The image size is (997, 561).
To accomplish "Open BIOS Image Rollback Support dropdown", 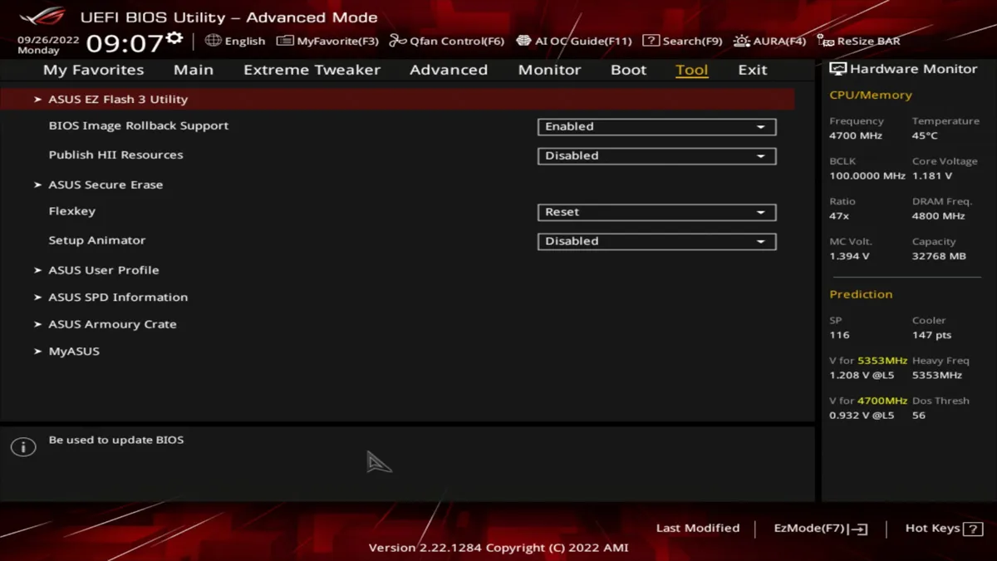I will [x=656, y=126].
